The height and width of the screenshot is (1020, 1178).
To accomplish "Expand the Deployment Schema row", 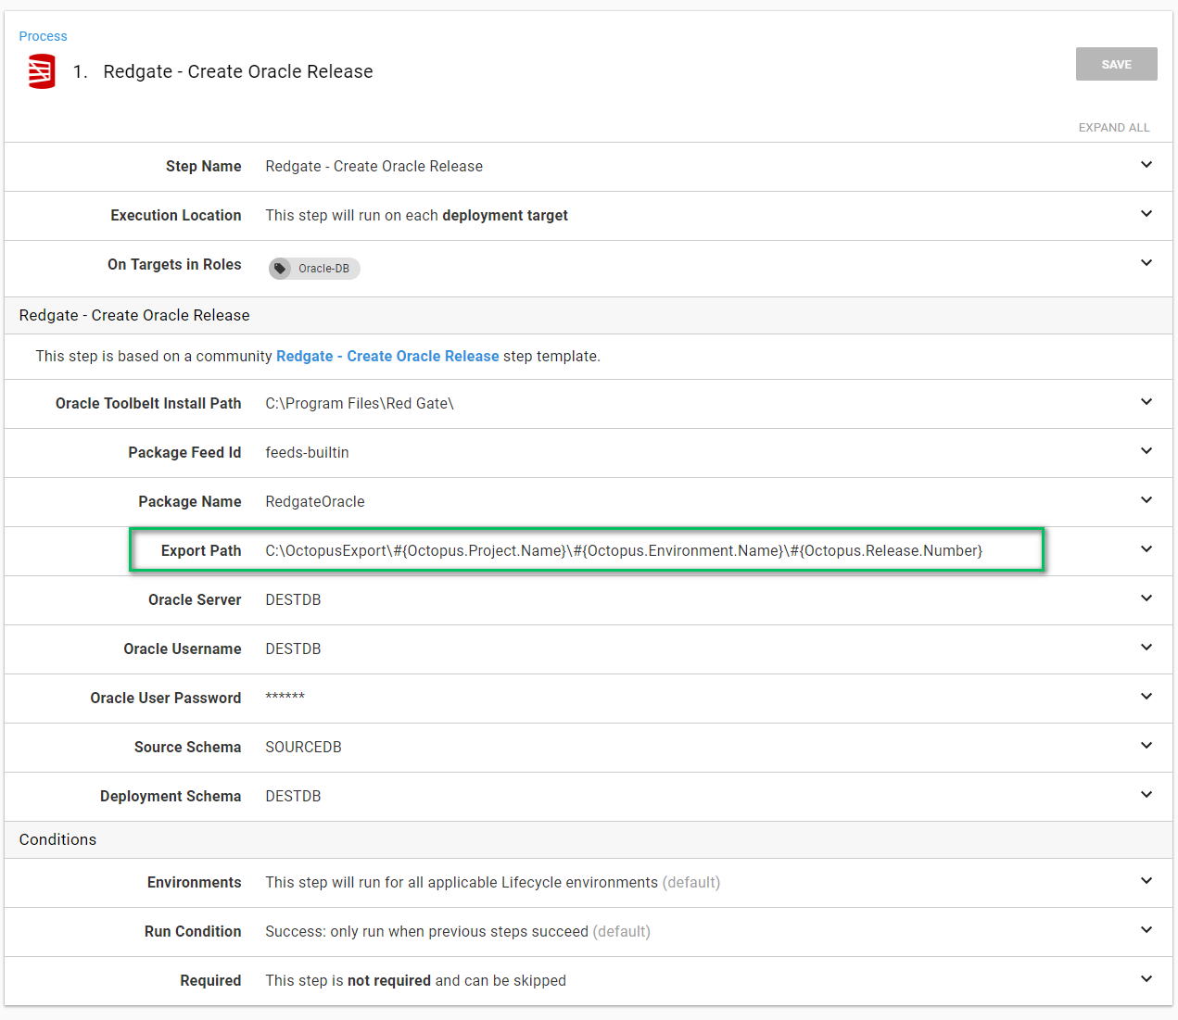I will [1146, 795].
